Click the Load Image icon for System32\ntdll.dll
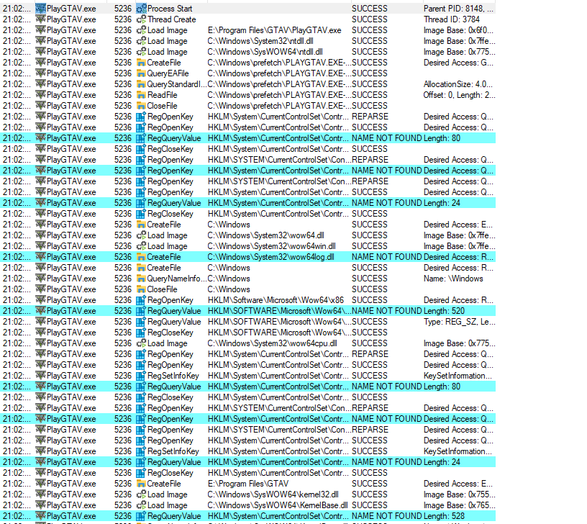Image resolution: width=587 pixels, height=524 pixels. pyautogui.click(x=141, y=41)
